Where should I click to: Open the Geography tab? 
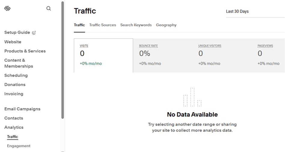[x=166, y=25]
